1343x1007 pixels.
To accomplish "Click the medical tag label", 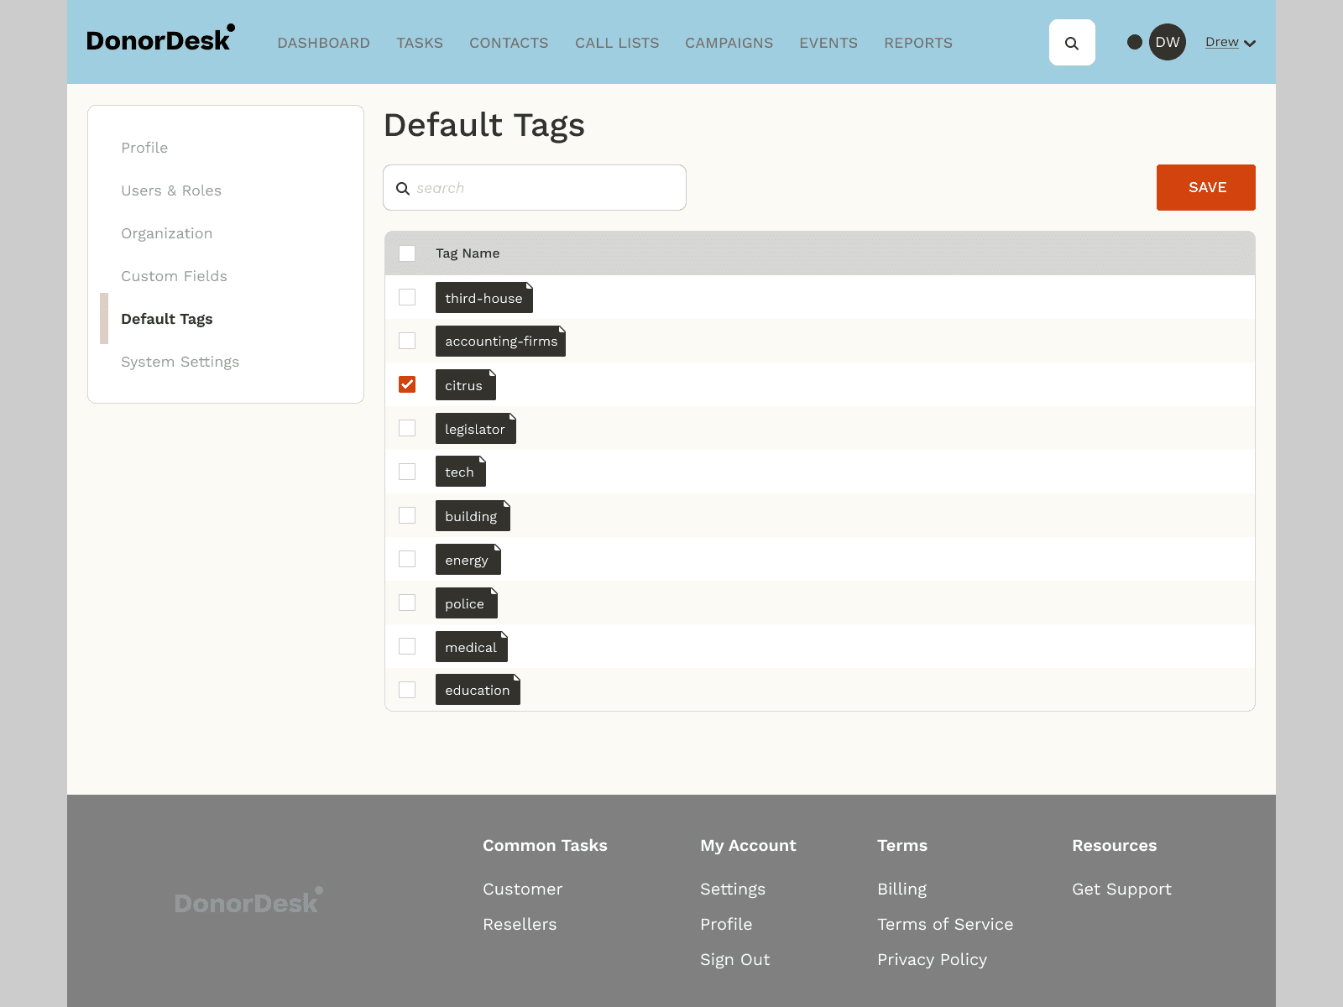I will (x=472, y=647).
